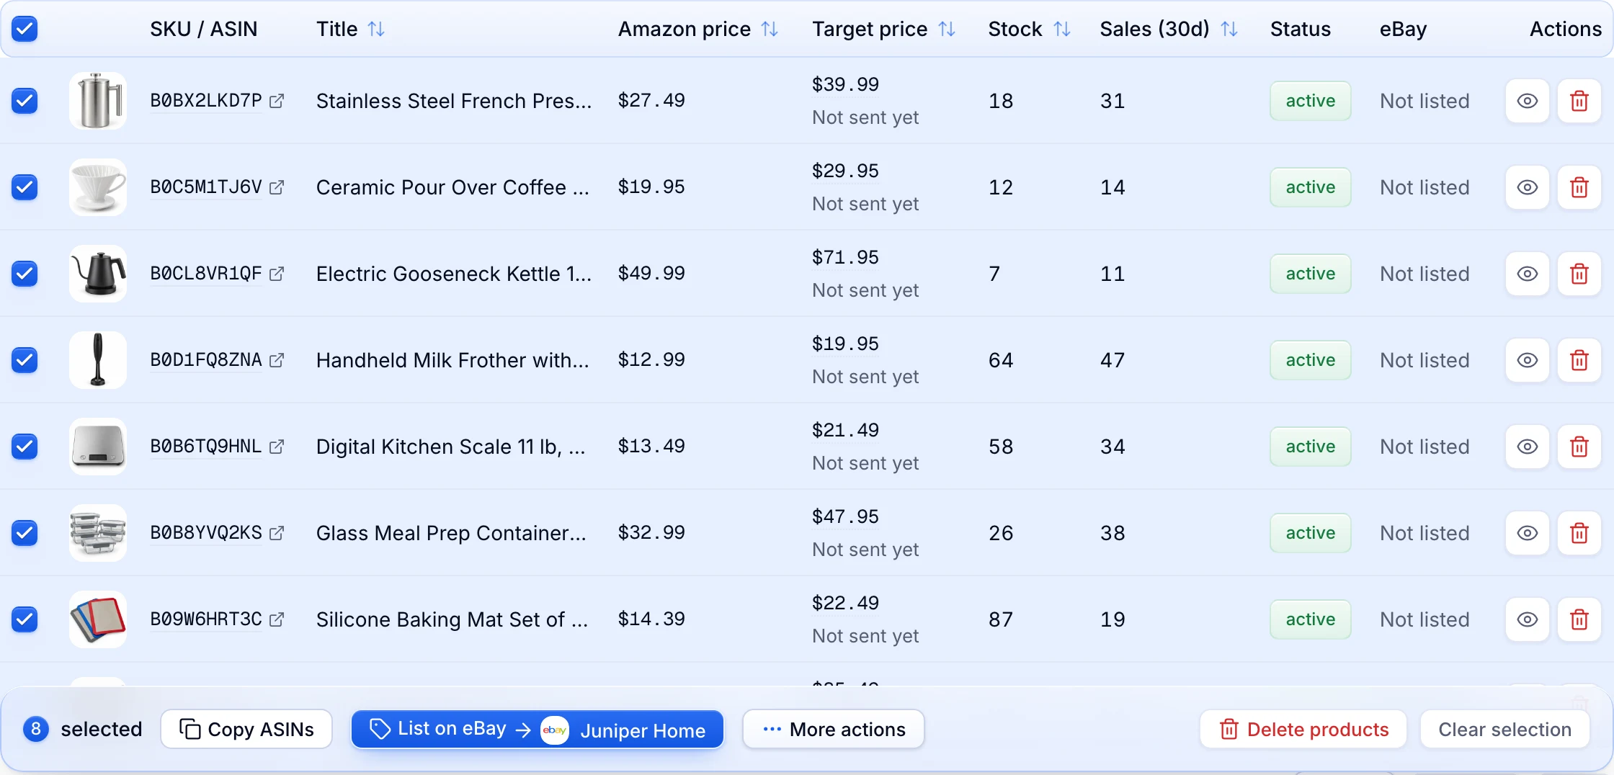
Task: Deselect the Handheld Milk Frother checkbox
Action: (24, 360)
